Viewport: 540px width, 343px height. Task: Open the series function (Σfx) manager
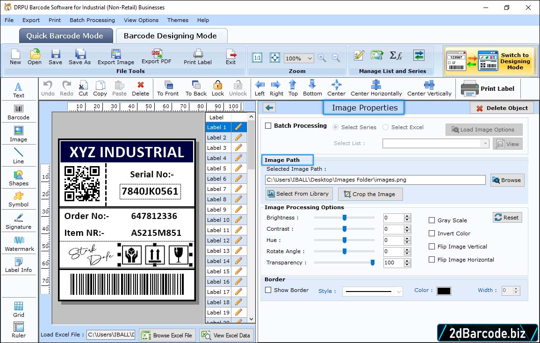click(396, 55)
